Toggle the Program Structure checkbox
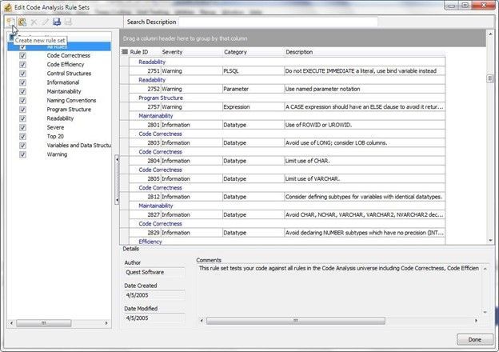 coord(22,109)
